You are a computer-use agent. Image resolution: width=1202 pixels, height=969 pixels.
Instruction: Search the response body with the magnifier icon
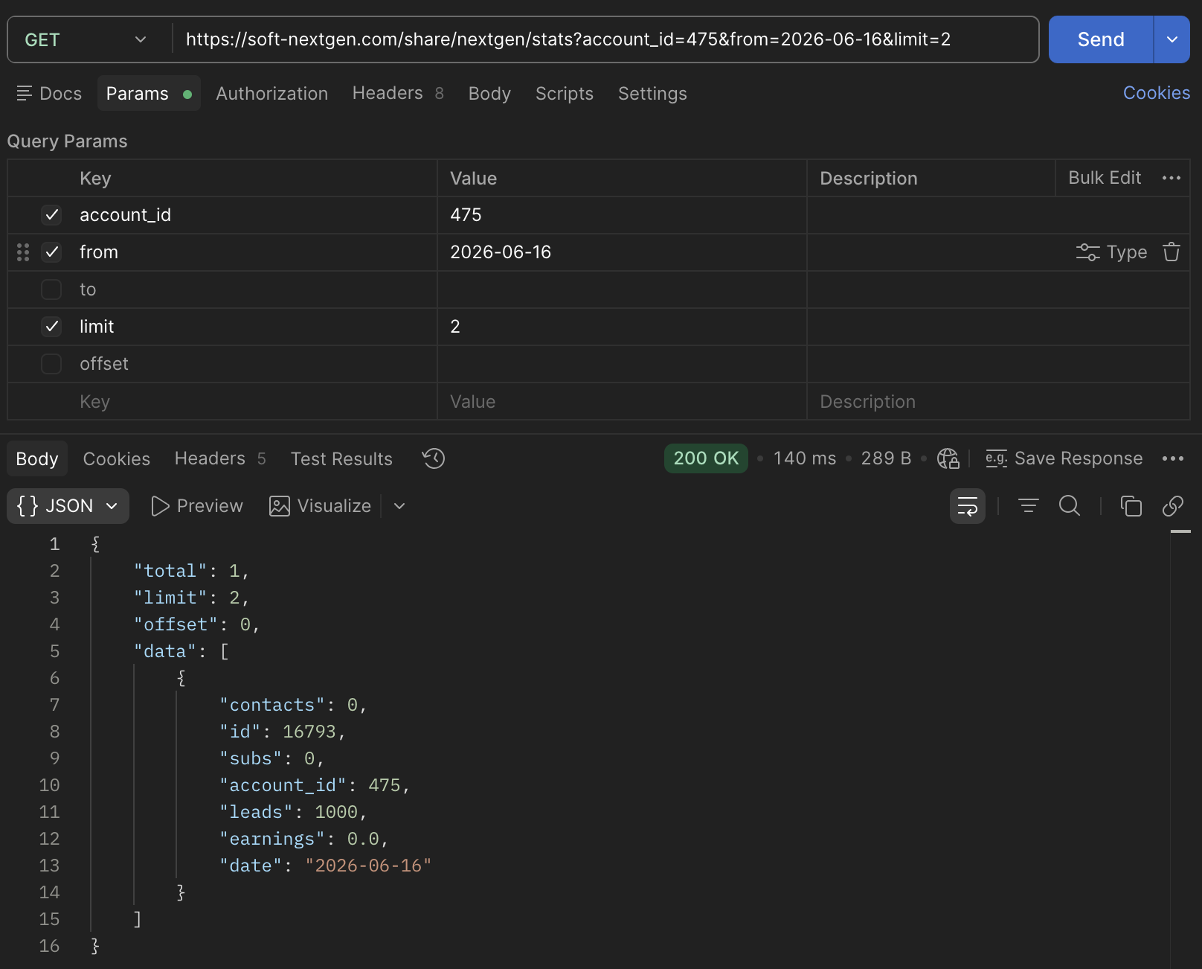(1070, 506)
